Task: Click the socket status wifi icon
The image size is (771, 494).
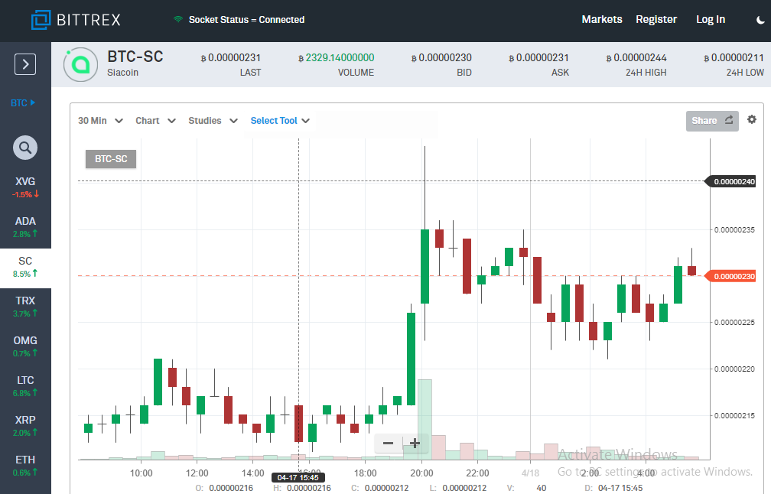Action: 178,20
